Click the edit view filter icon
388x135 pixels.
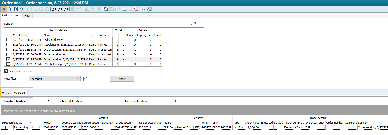point(85,79)
